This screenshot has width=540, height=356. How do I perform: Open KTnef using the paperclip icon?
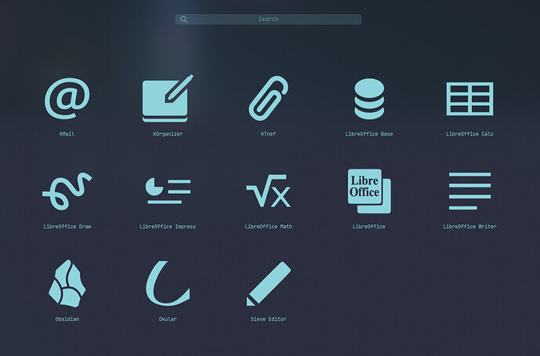268,99
